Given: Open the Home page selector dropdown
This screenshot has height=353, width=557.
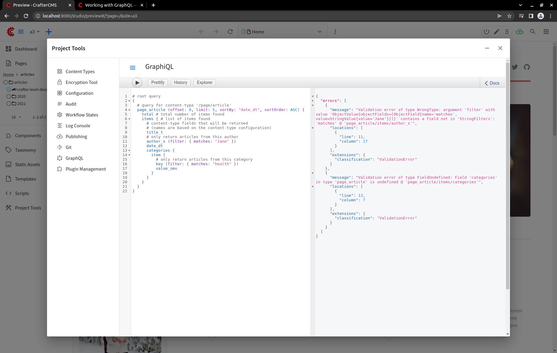Looking at the screenshot, I should click(x=319, y=31).
